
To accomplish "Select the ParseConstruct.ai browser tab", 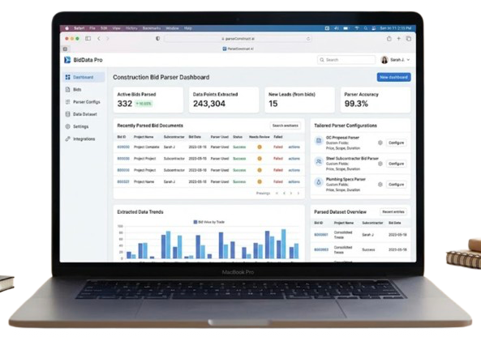I will pyautogui.click(x=238, y=49).
